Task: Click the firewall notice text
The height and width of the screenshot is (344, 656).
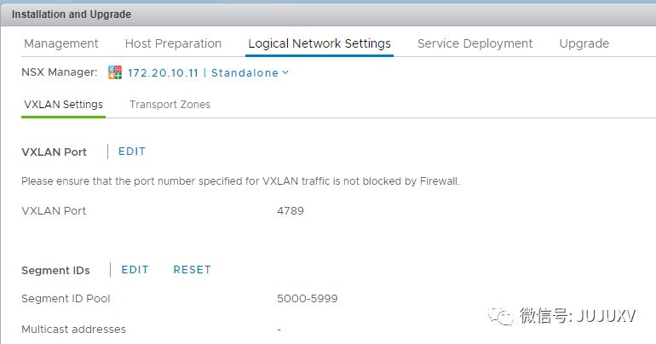Action: click(x=240, y=181)
